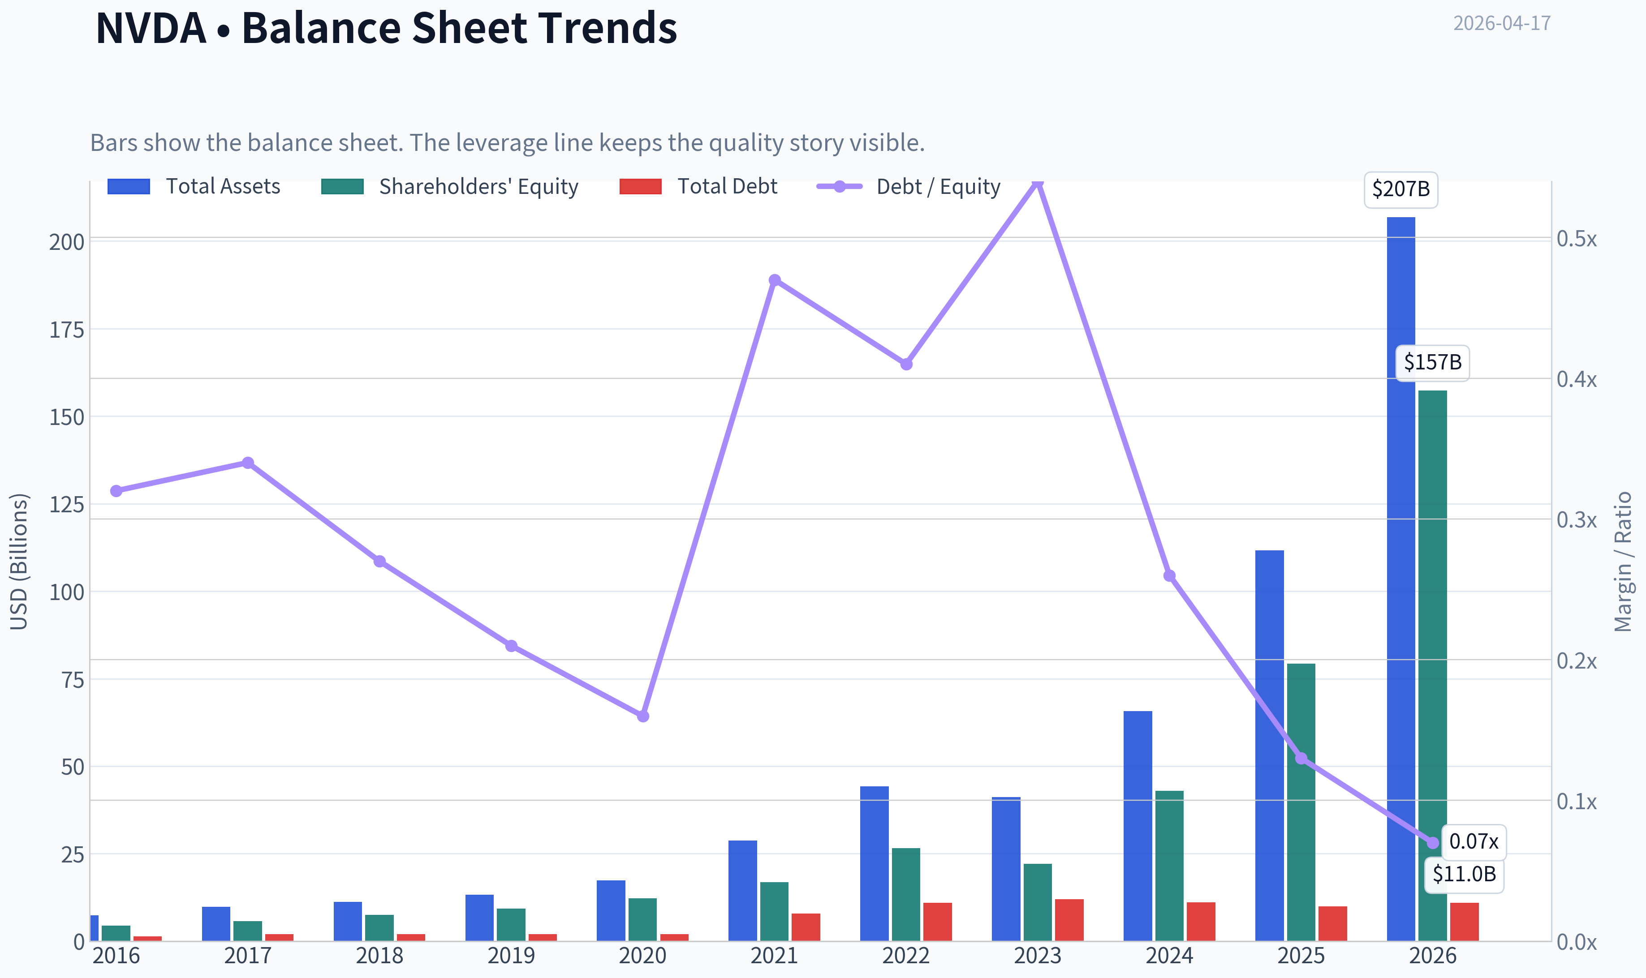Image resolution: width=1646 pixels, height=978 pixels.
Task: Click the 2021 Total Assets blue bar
Action: 743,890
